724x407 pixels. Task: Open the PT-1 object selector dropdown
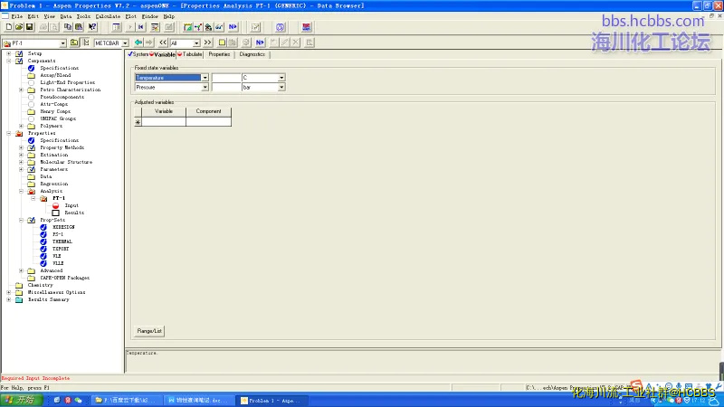pos(62,43)
